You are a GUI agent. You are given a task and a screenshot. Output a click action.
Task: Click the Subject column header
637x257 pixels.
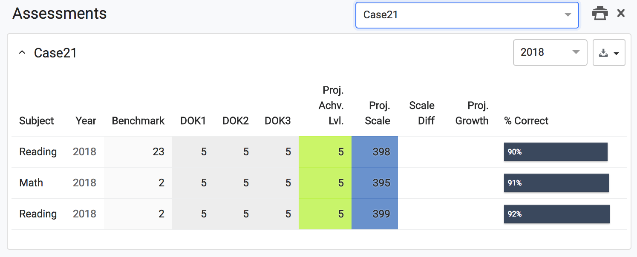click(37, 121)
